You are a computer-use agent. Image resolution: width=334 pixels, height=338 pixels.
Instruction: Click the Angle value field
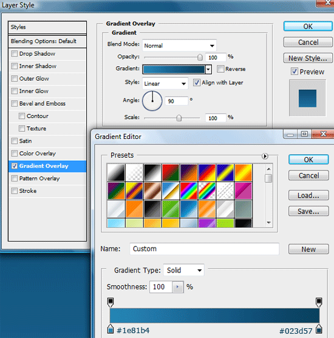177,101
